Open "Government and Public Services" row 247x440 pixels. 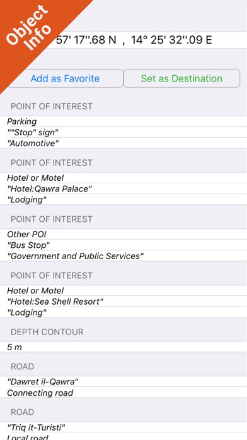[123, 256]
